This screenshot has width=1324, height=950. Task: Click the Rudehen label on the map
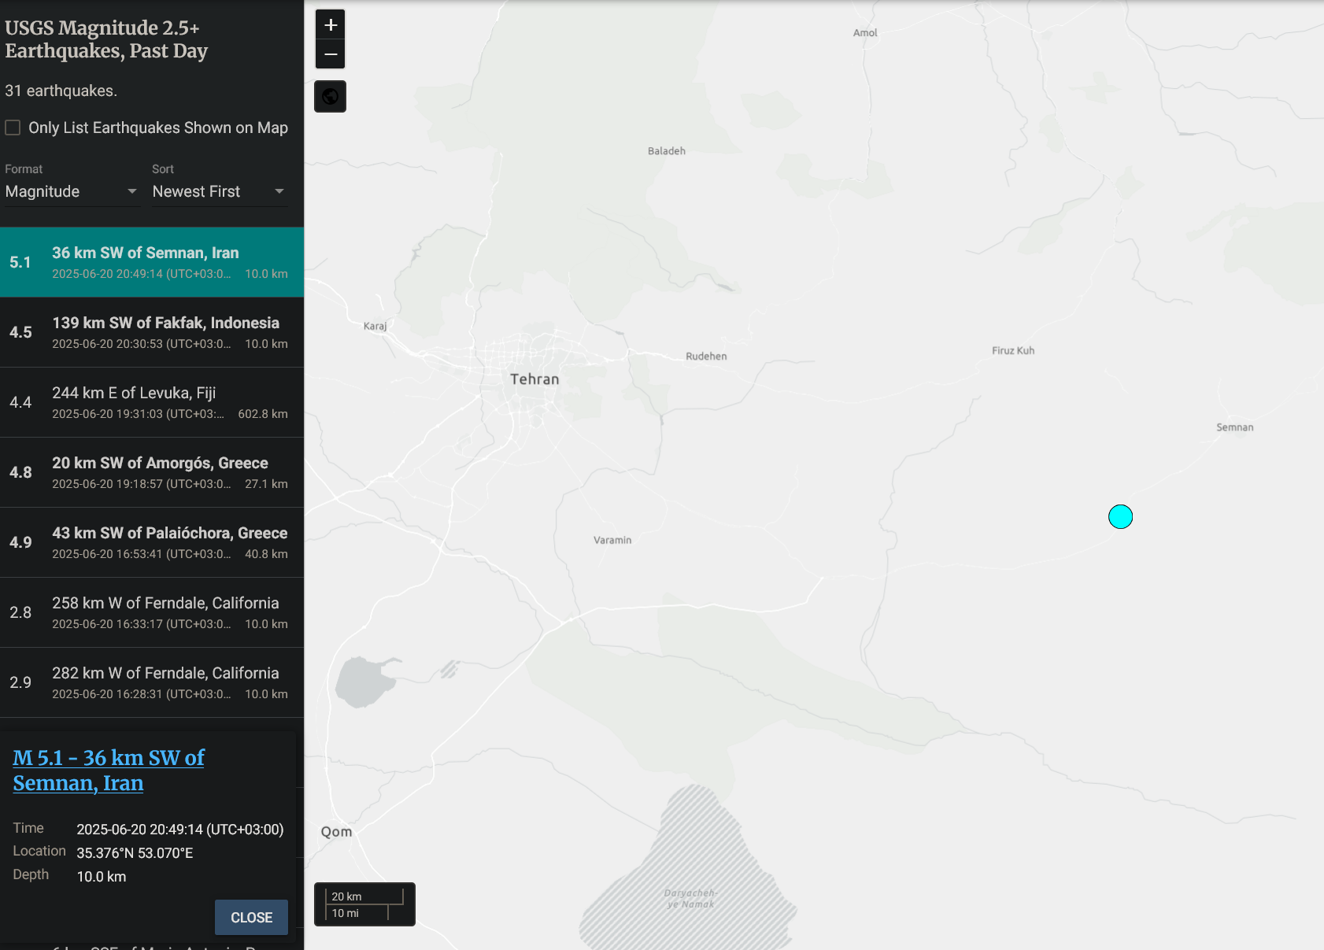coord(706,356)
